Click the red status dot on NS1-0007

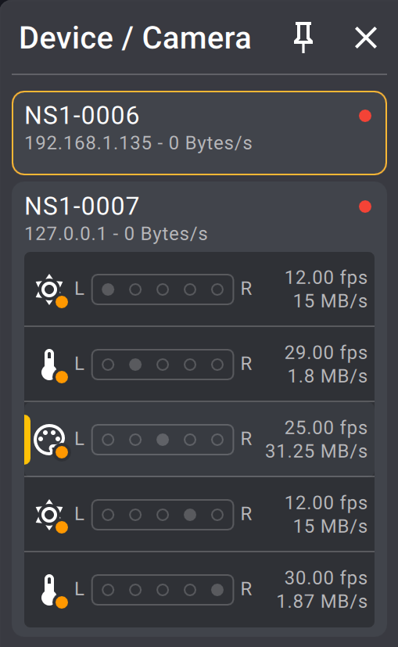365,207
